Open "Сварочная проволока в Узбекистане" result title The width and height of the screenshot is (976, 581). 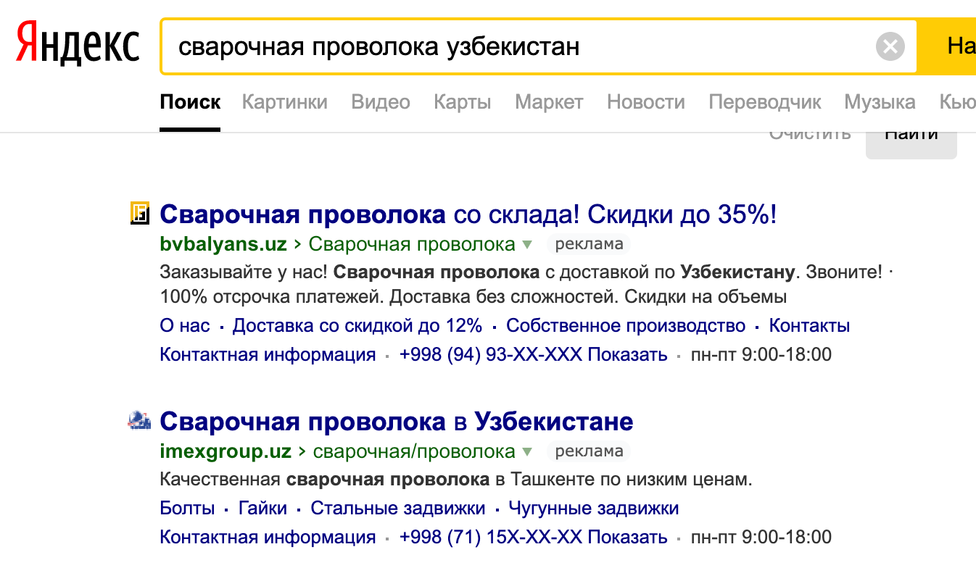coord(396,421)
